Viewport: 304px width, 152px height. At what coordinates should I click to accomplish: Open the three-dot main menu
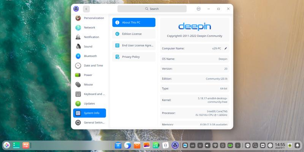[x=199, y=9]
